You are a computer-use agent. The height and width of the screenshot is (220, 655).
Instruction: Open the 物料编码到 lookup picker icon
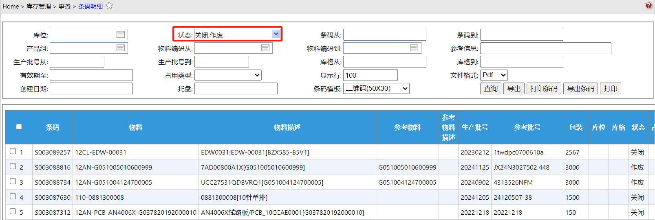[414, 48]
